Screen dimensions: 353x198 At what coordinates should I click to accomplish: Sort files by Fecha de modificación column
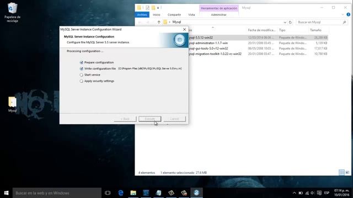tap(261, 30)
